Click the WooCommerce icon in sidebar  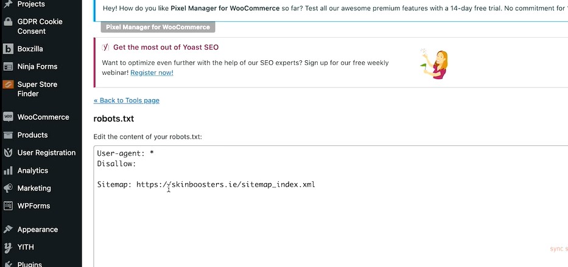point(8,117)
